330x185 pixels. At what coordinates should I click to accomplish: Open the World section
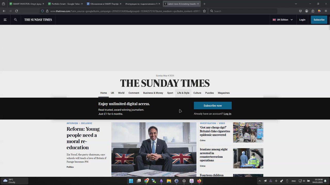coord(121,93)
